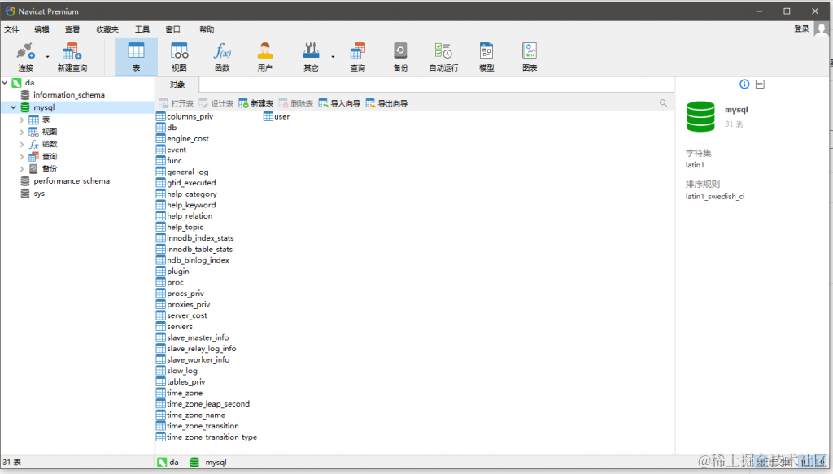Select the 'sys' database in tree
Viewport: 833px width, 474px height.
pos(39,194)
